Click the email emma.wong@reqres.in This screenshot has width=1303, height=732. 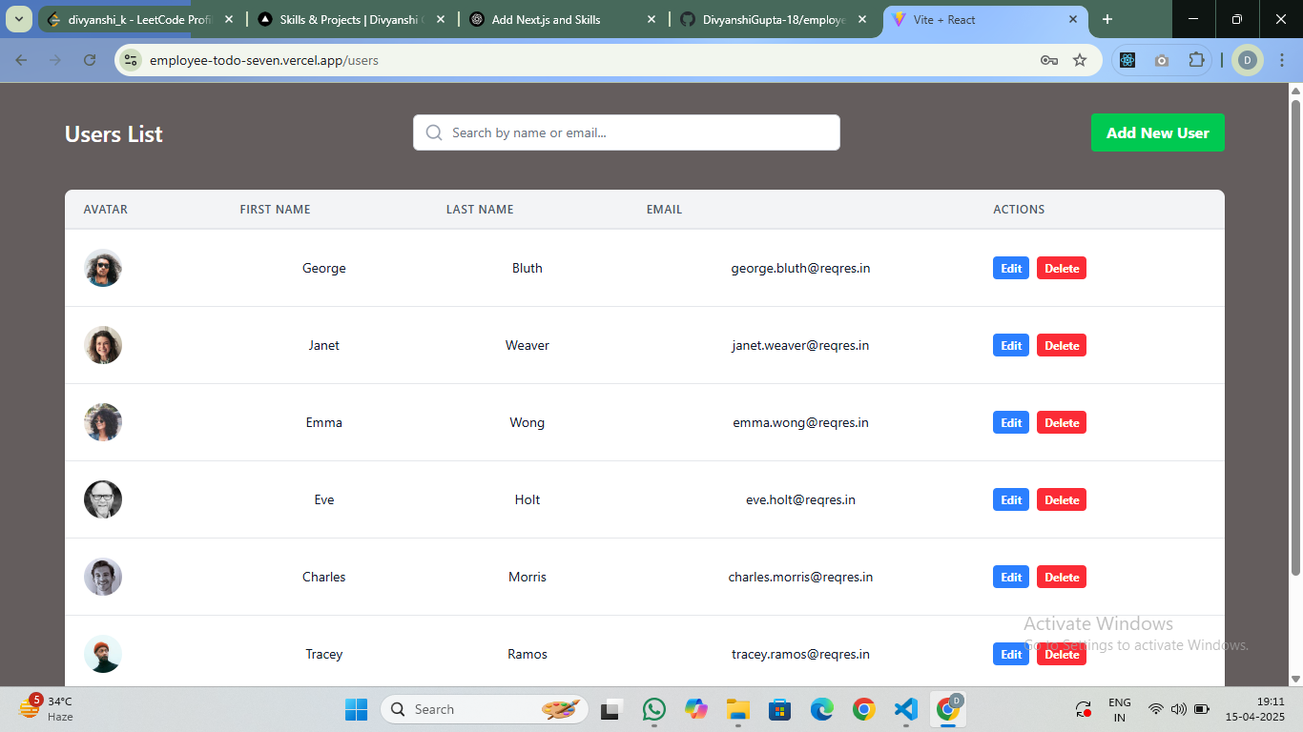(800, 422)
